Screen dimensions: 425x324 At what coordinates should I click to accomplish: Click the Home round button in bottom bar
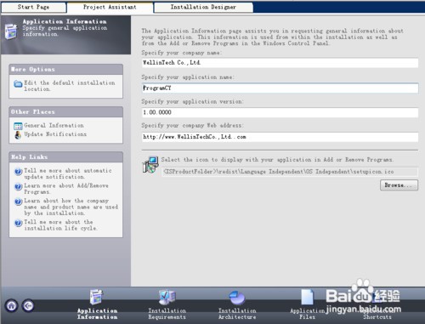point(12,306)
